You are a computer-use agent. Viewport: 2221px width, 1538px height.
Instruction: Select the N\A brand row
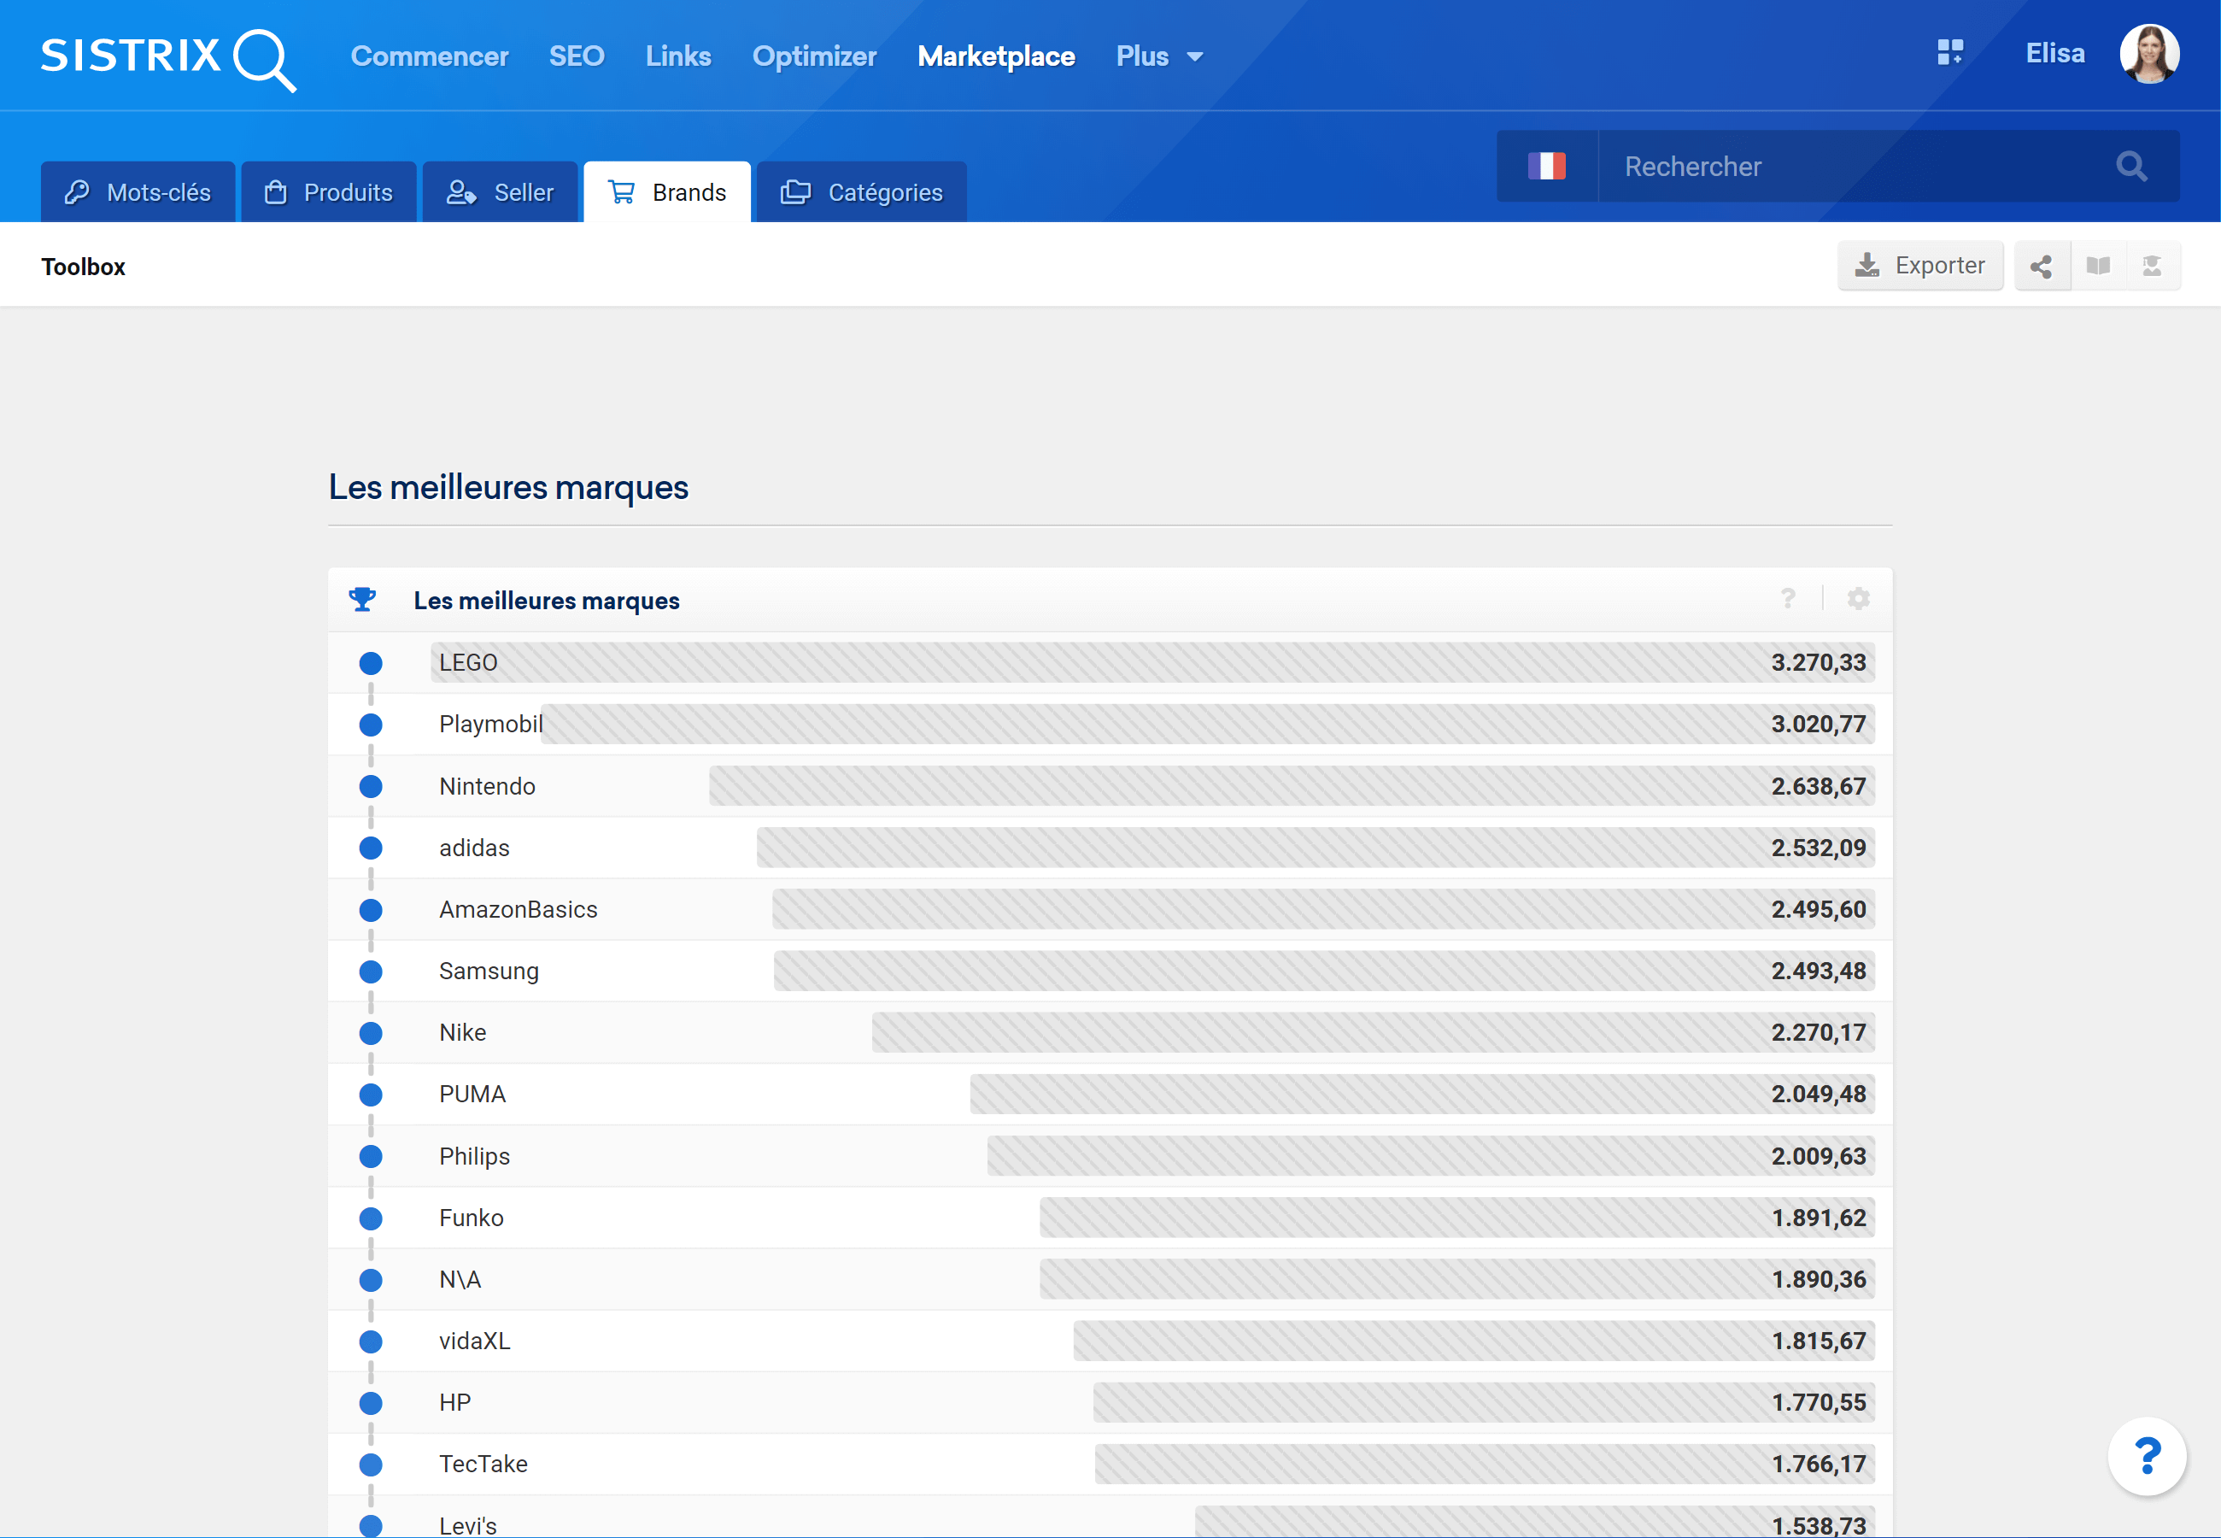[1110, 1279]
